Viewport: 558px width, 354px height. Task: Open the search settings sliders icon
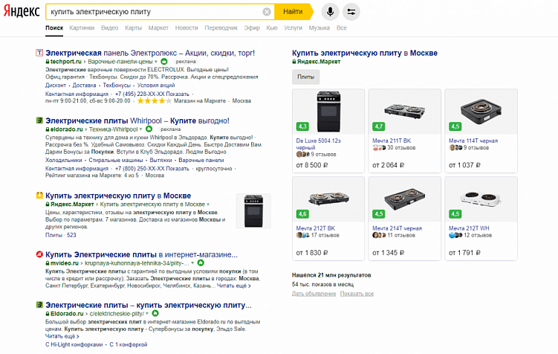pyautogui.click(x=351, y=12)
